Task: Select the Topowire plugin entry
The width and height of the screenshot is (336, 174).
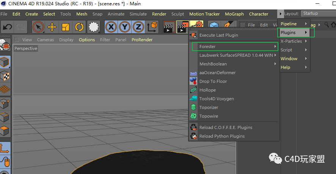Action: [234, 116]
